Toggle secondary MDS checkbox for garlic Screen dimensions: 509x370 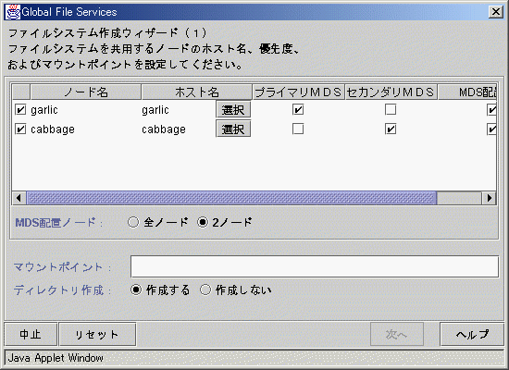pos(391,110)
